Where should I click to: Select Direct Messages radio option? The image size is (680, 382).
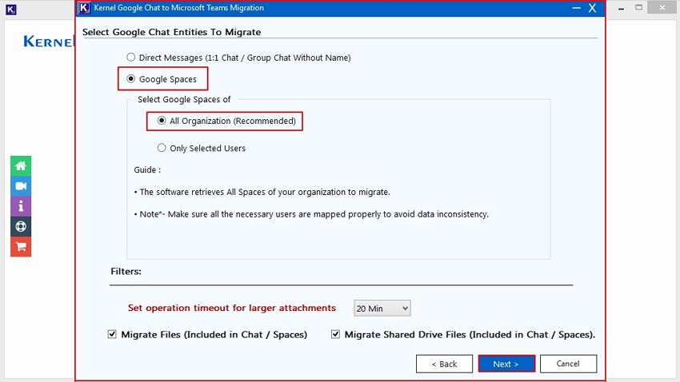[x=130, y=58]
